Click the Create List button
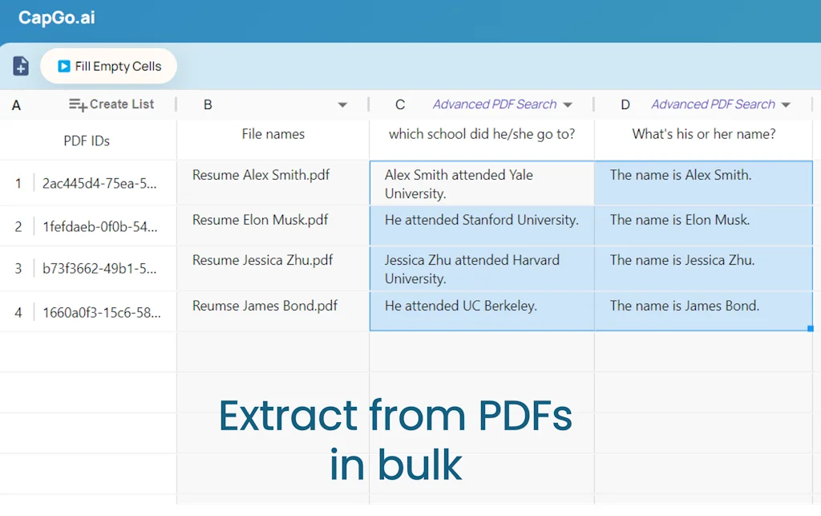Viewport: 821px width, 516px height. point(111,104)
